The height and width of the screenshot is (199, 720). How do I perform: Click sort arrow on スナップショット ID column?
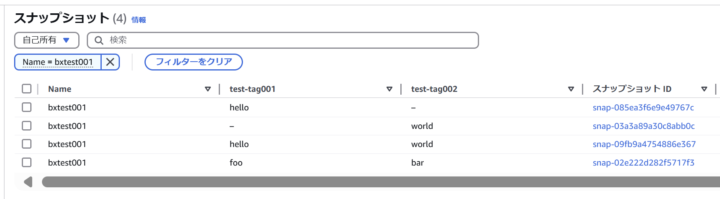point(704,89)
